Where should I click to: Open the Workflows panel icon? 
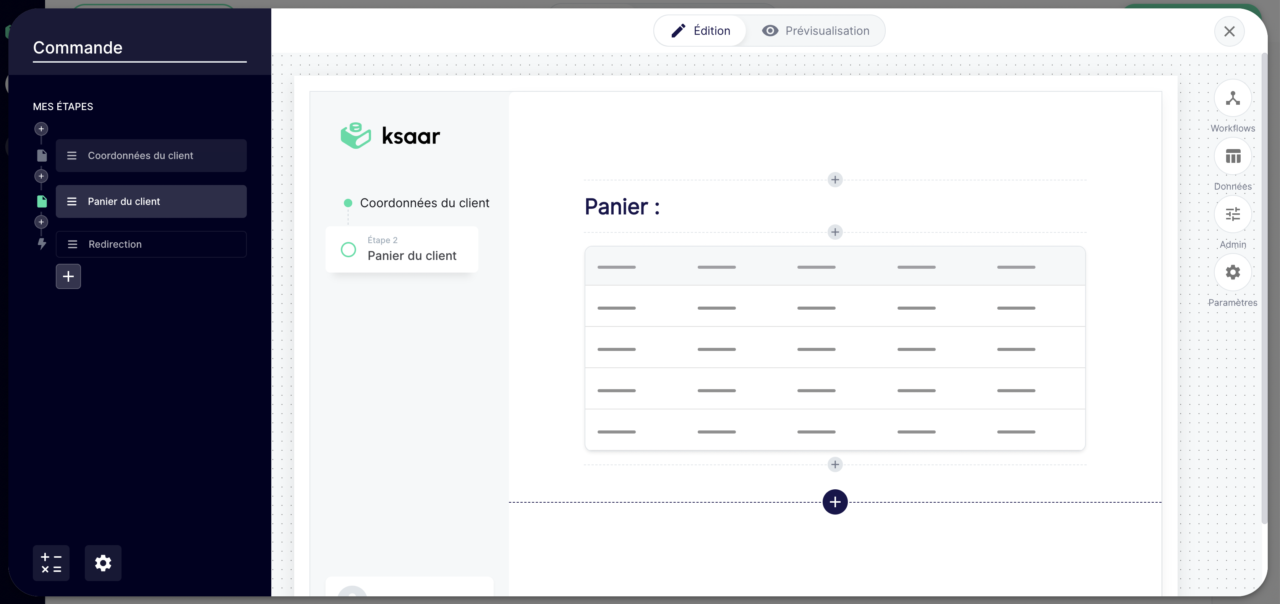(x=1232, y=98)
